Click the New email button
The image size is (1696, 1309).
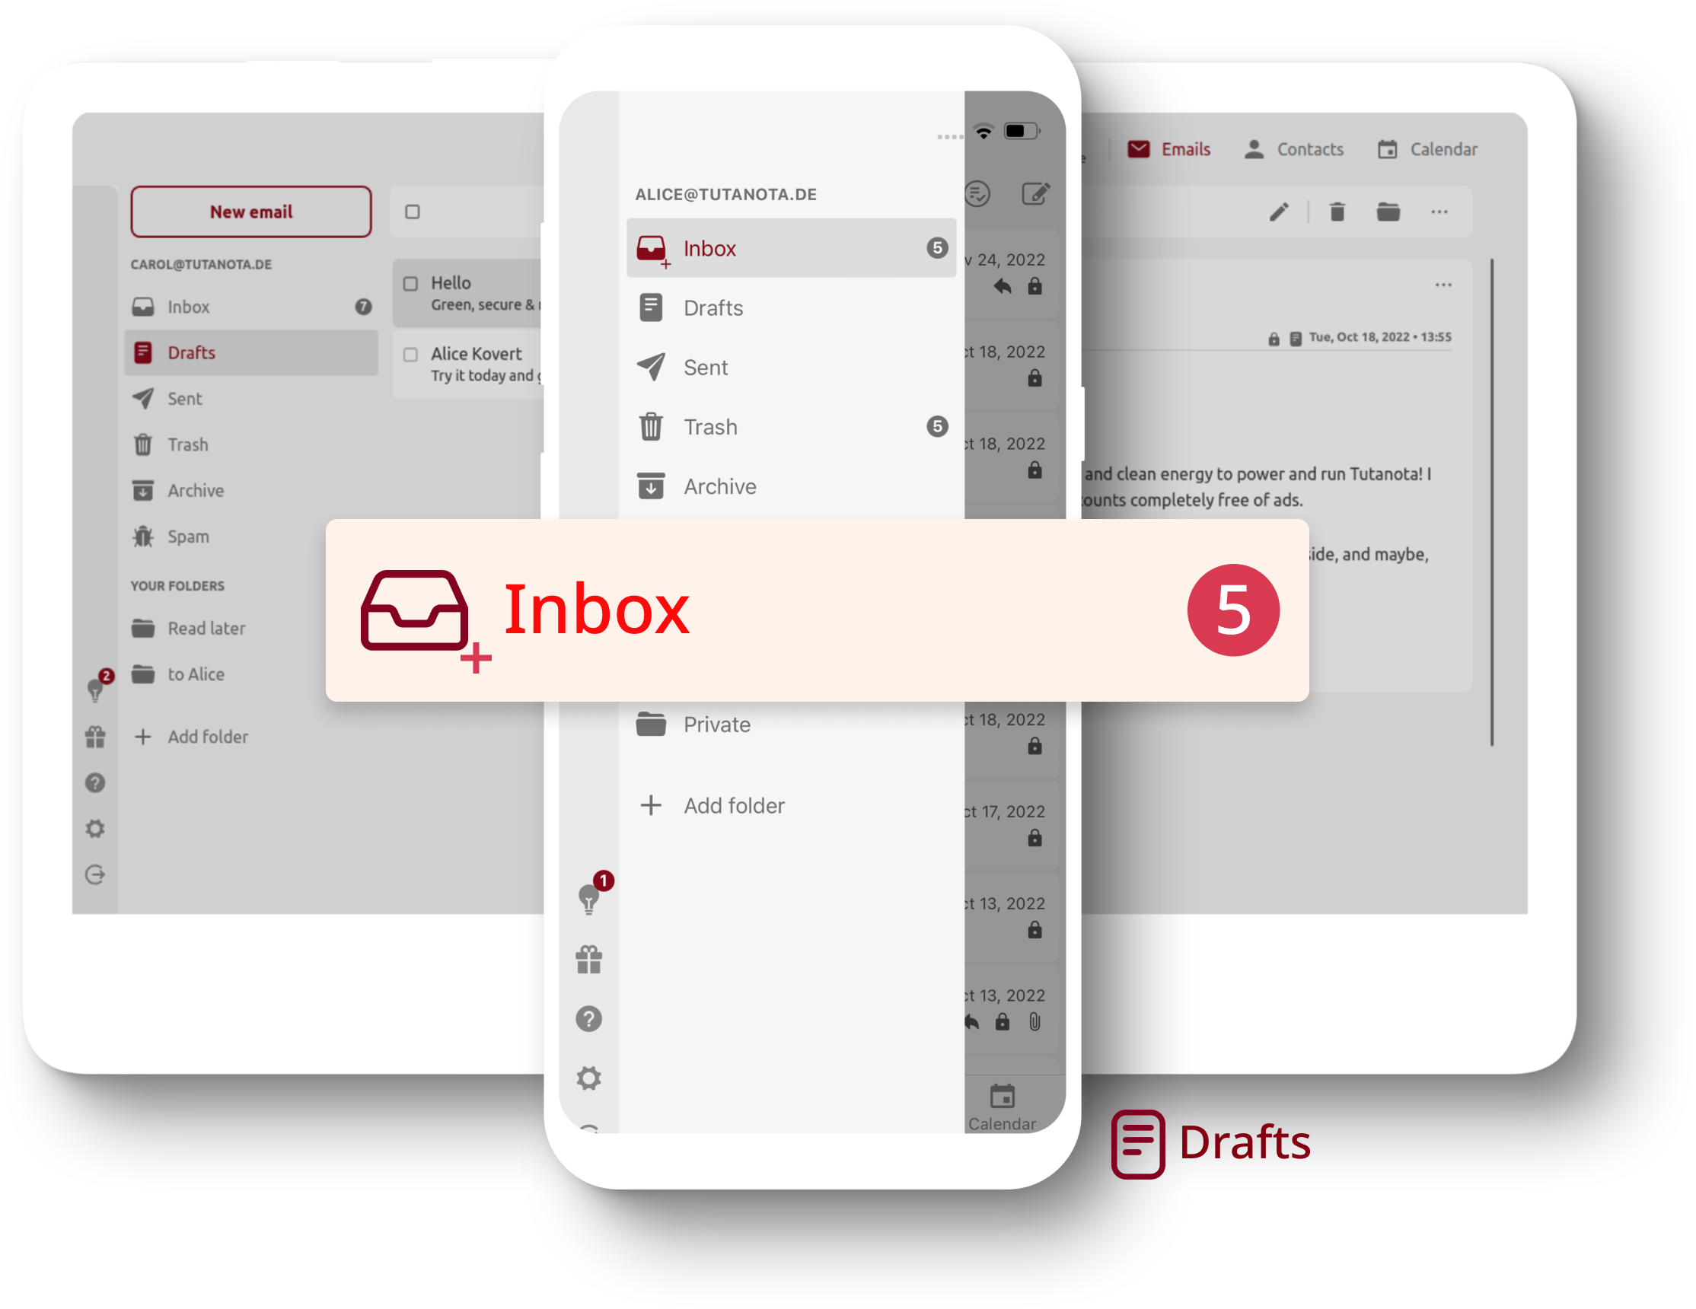[252, 212]
